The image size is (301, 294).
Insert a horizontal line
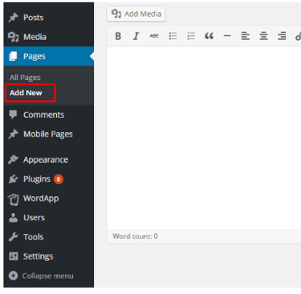click(227, 36)
